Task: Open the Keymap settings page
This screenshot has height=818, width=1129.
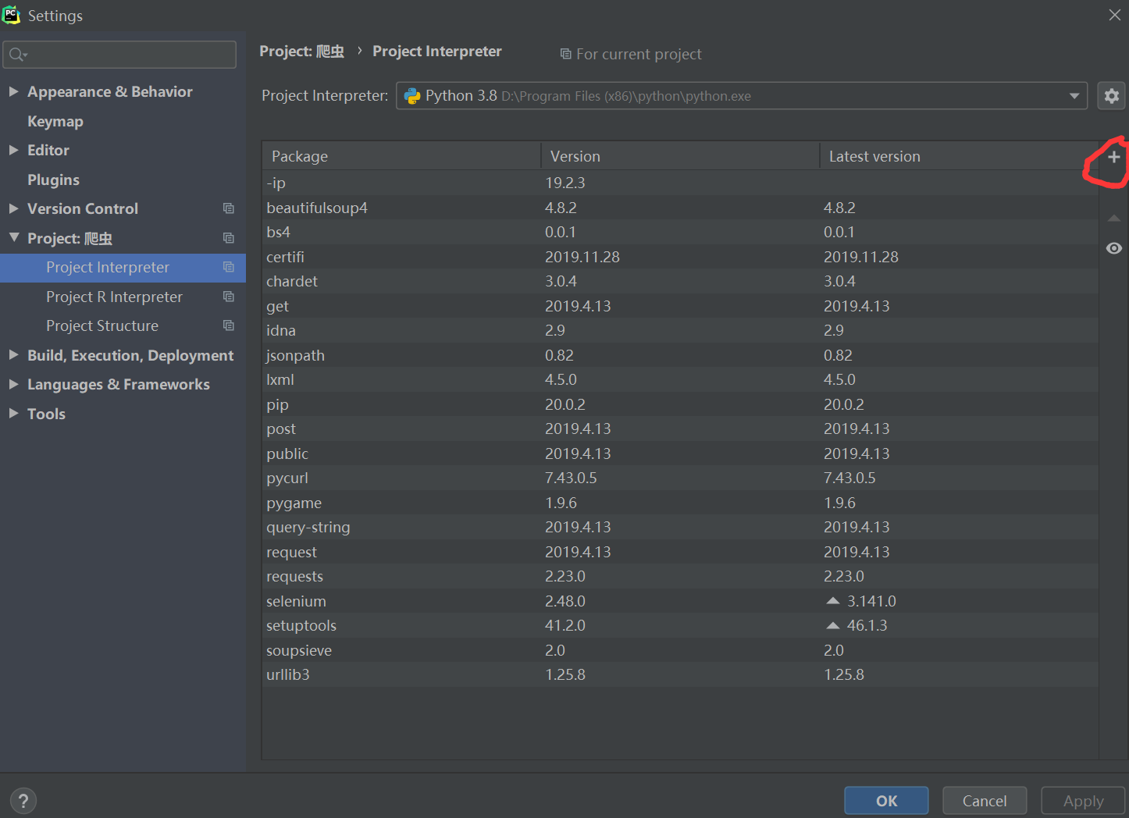Action: click(x=55, y=121)
